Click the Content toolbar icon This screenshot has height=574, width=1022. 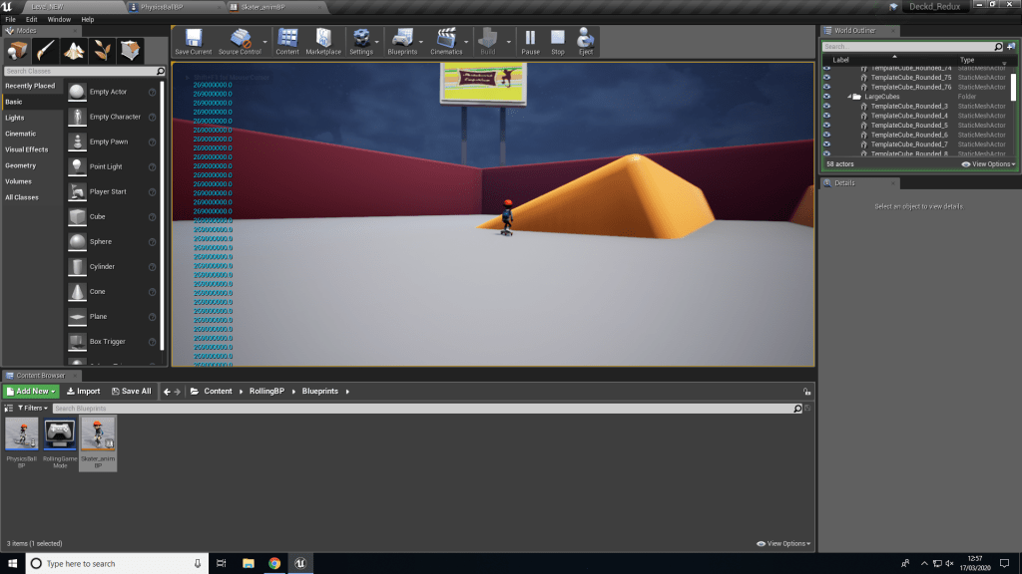point(287,42)
